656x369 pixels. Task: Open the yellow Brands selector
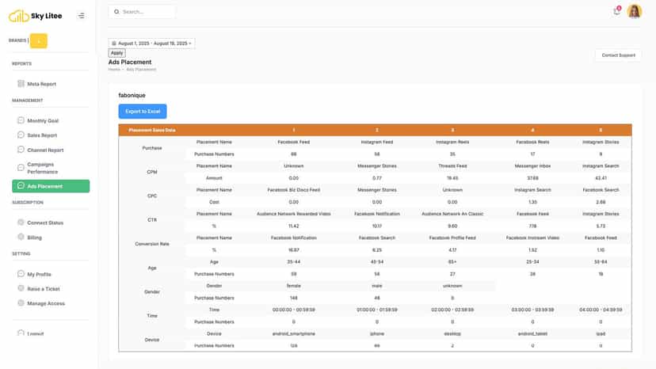[39, 40]
